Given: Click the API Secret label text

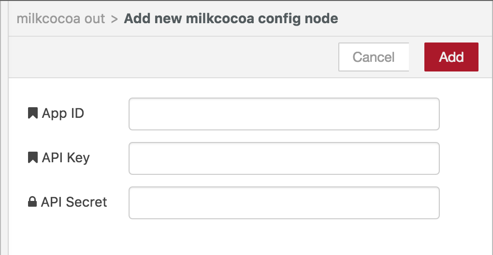Looking at the screenshot, I should coord(74,202).
